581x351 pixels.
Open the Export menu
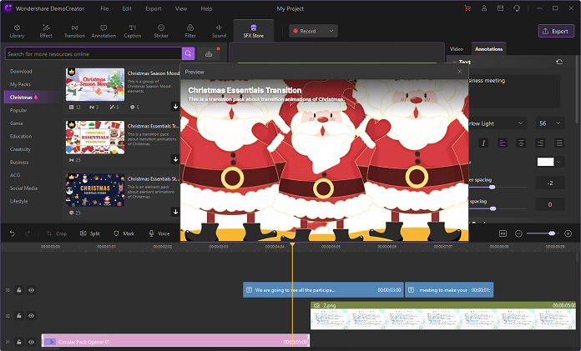[154, 8]
